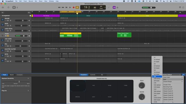The height and width of the screenshot is (104, 186).
Task: Open the Rate submenu
Action: pyautogui.click(x=173, y=79)
